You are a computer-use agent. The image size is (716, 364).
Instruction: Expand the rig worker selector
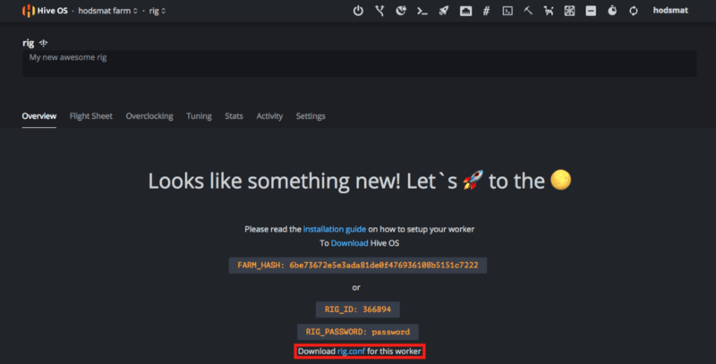[157, 11]
